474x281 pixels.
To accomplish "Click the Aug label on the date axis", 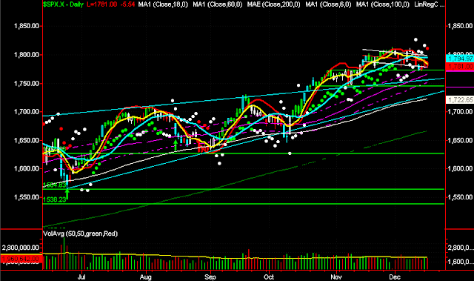I will pyautogui.click(x=146, y=277).
